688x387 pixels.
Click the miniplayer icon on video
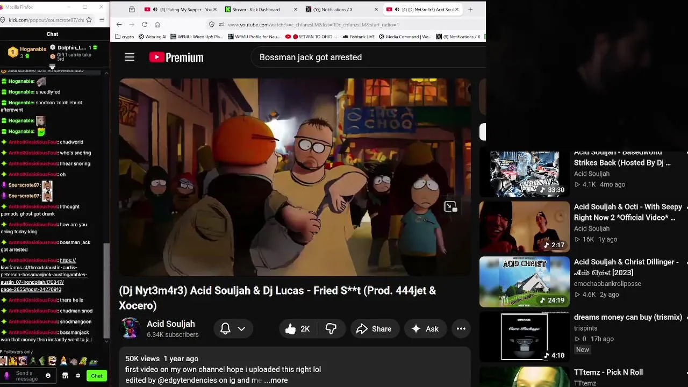450,207
